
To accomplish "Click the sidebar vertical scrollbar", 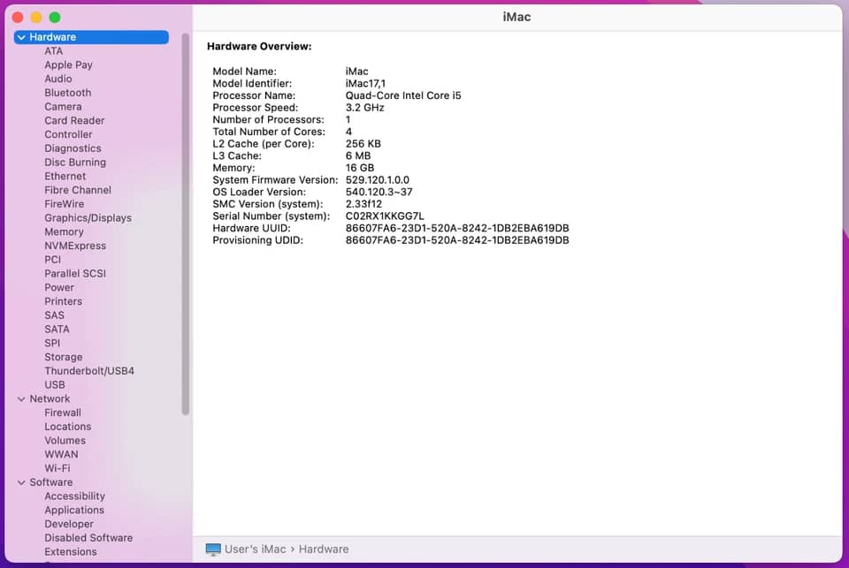I will coord(186,224).
